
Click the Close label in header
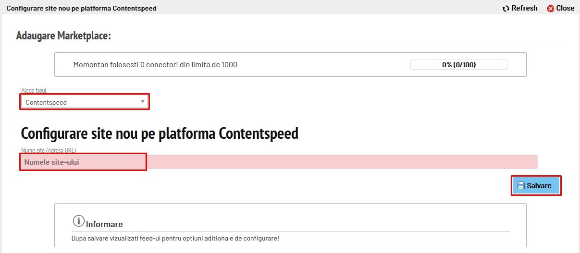click(x=565, y=8)
